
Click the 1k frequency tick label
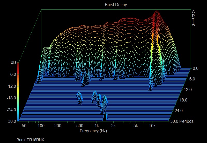97,126
